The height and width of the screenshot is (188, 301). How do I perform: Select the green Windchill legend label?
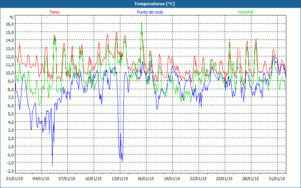245,12
